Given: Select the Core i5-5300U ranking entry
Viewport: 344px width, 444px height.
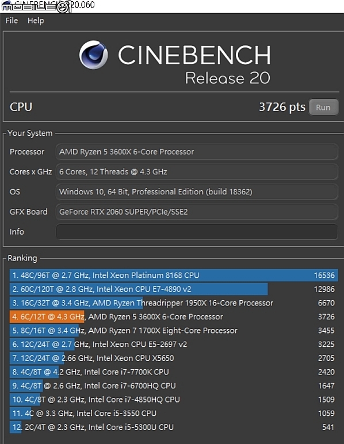Looking at the screenshot, I should click(174, 427).
